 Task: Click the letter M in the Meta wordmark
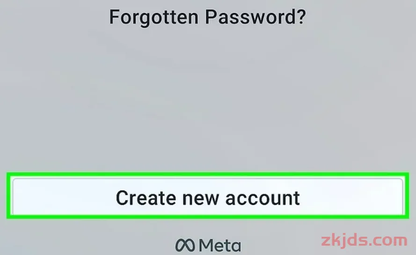(207, 245)
